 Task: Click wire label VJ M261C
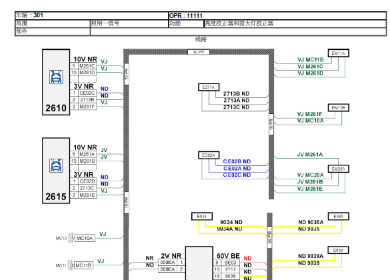point(310,67)
